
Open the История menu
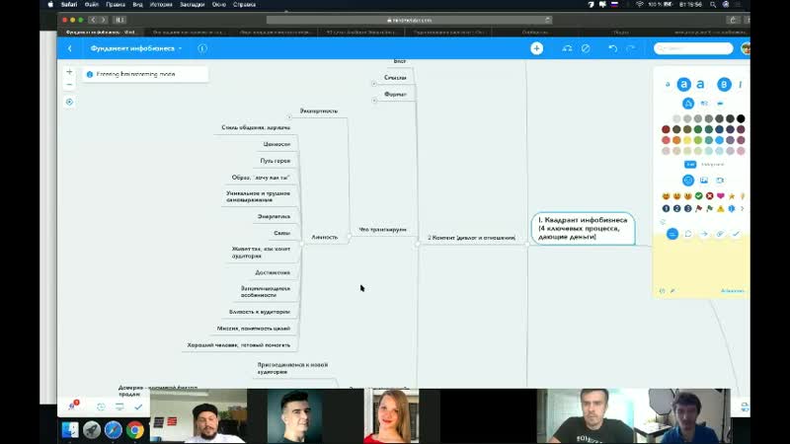[161, 5]
